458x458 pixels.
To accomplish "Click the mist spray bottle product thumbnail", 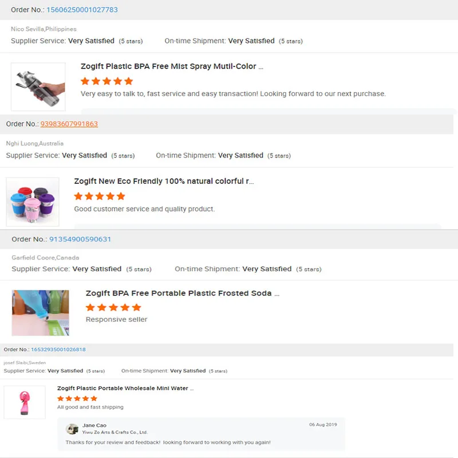I will pyautogui.click(x=38, y=87).
